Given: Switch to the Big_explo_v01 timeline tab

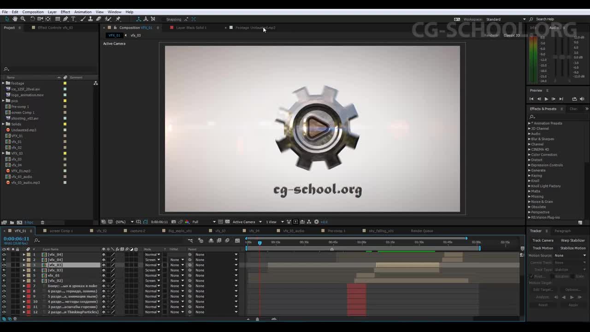Looking at the screenshot, I should coord(180,231).
